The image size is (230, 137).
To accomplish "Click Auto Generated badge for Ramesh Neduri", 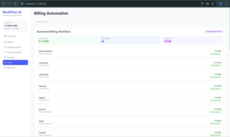I will (x=215, y=54).
